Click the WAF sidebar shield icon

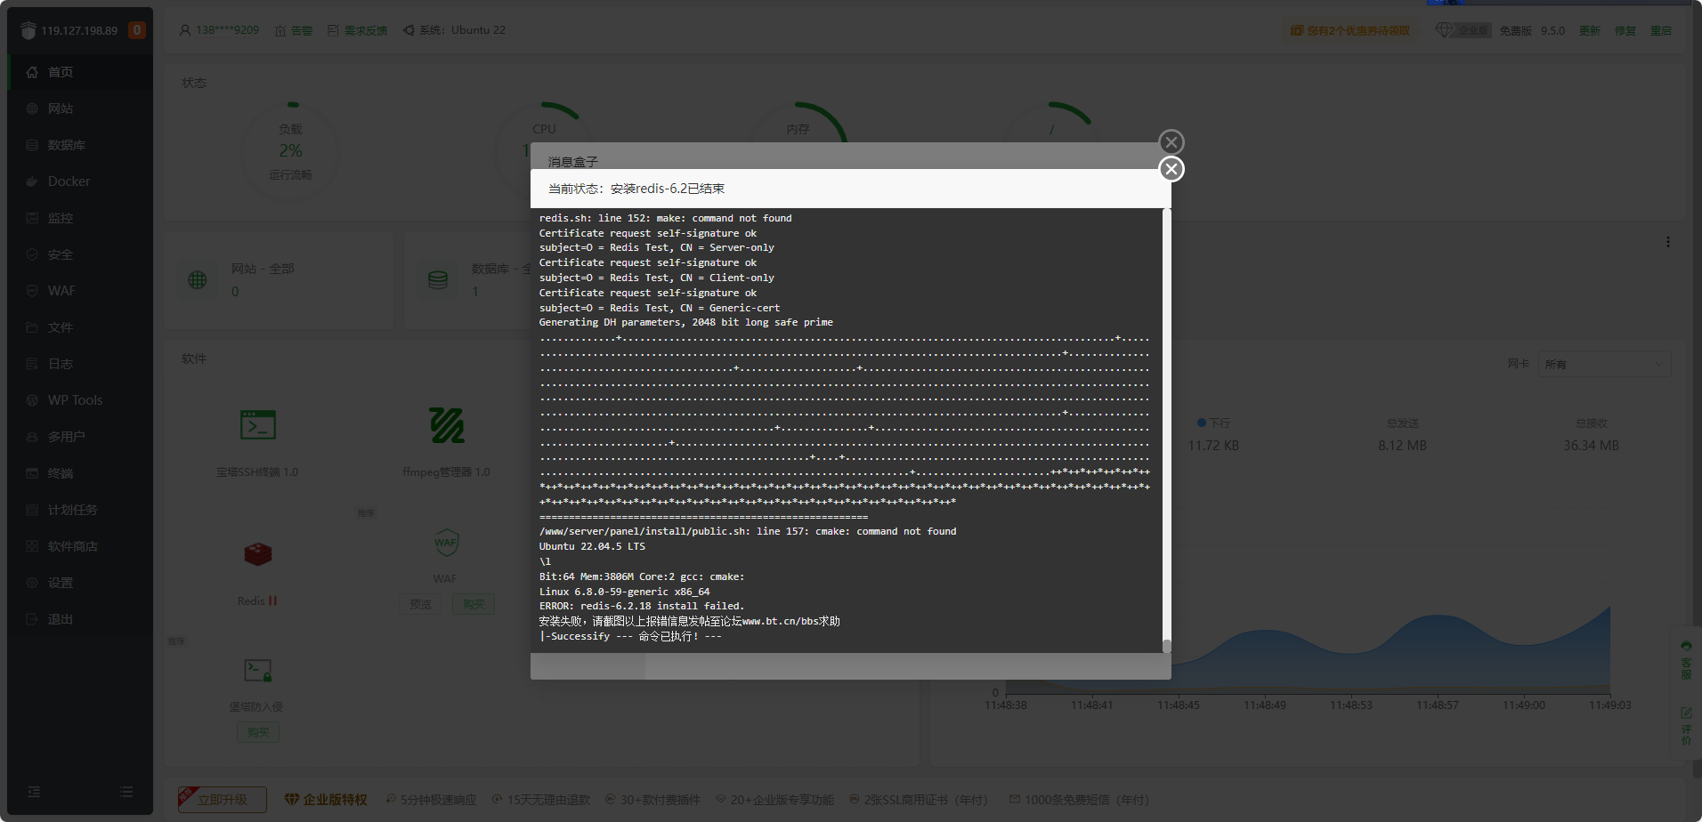[32, 291]
